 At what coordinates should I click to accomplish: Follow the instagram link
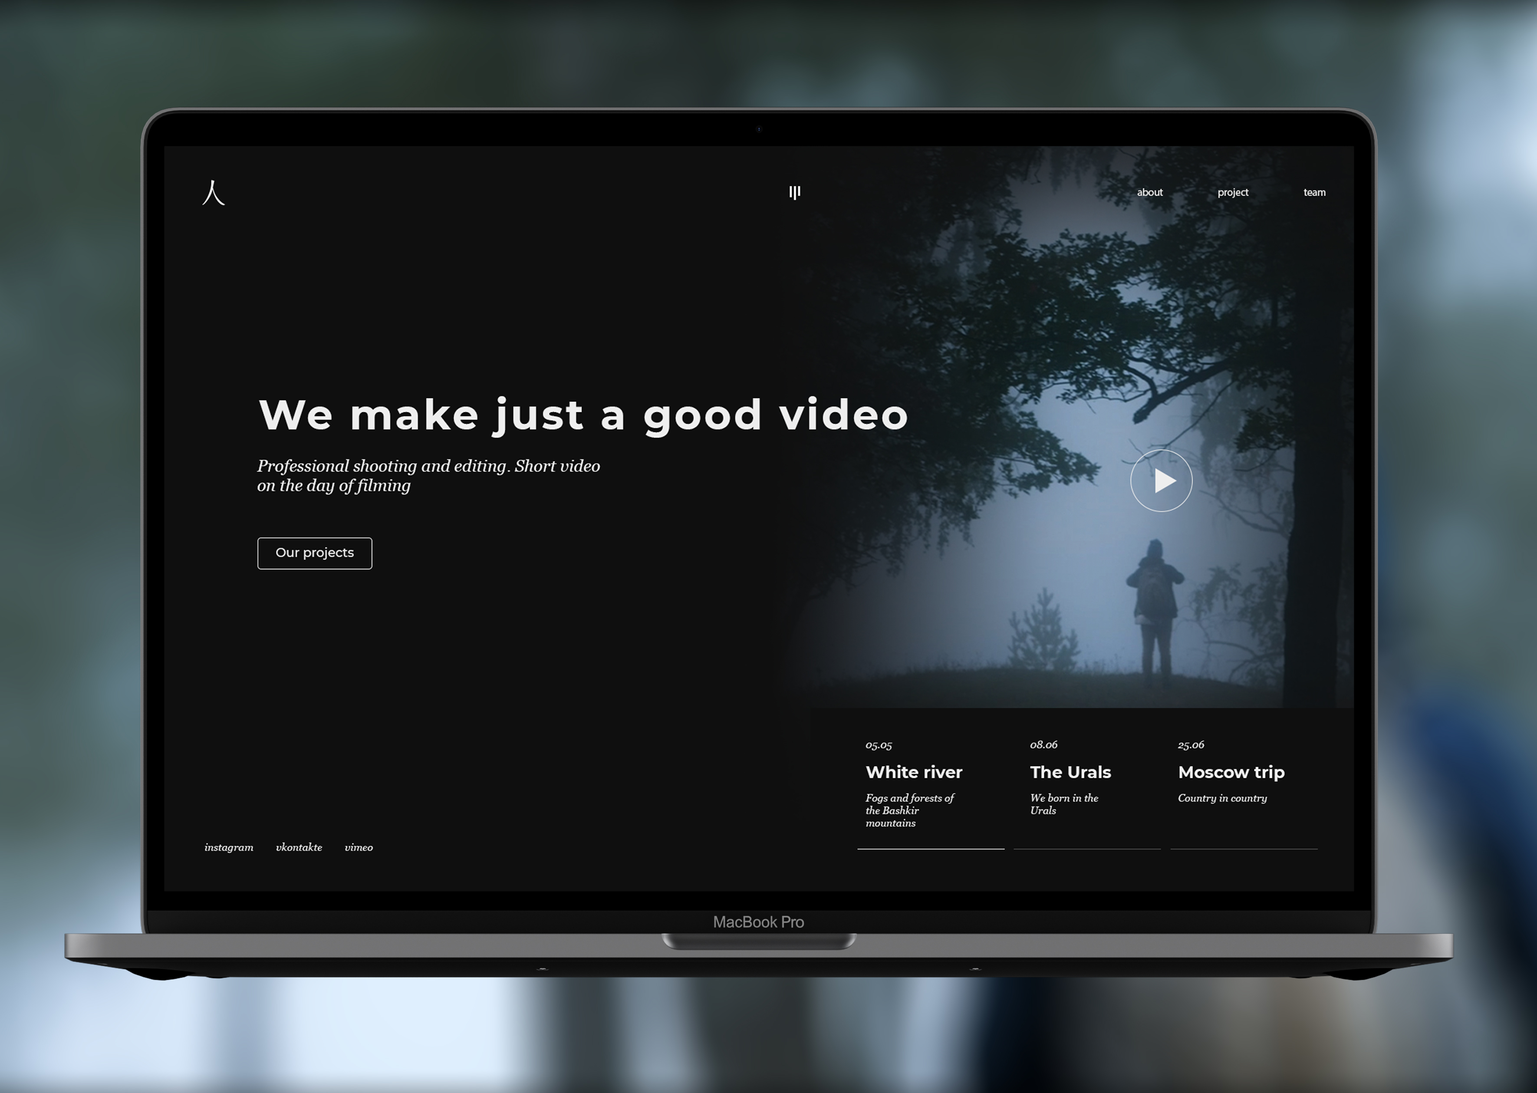229,847
